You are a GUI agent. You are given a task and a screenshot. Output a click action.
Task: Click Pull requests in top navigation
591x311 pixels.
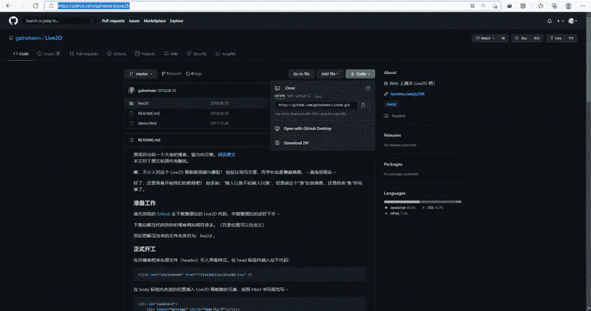[113, 21]
